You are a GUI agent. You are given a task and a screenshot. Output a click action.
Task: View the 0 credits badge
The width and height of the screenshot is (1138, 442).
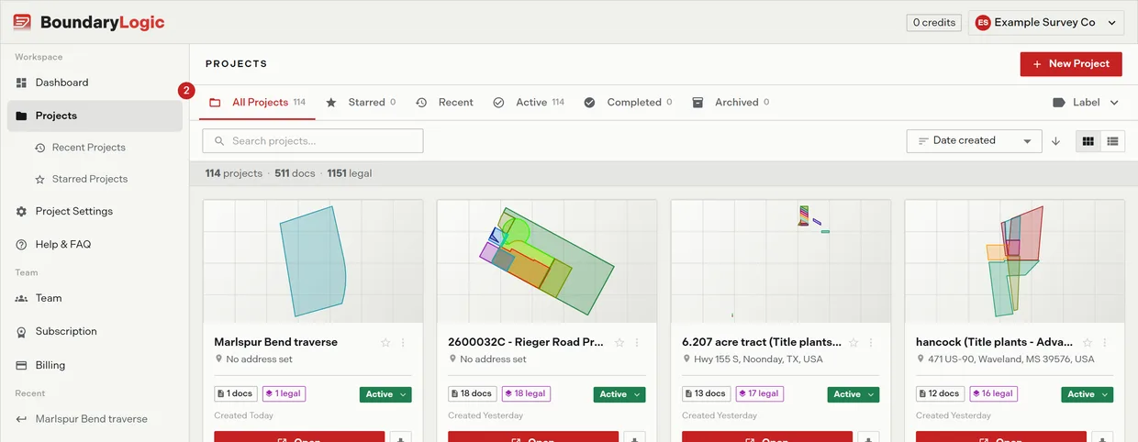click(x=933, y=22)
